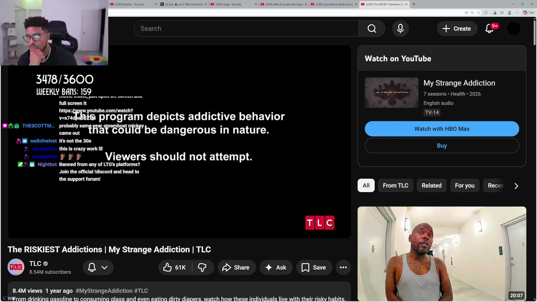The image size is (537, 302).
Task: Click the thumbs down dislike icon
Action: 202,267
